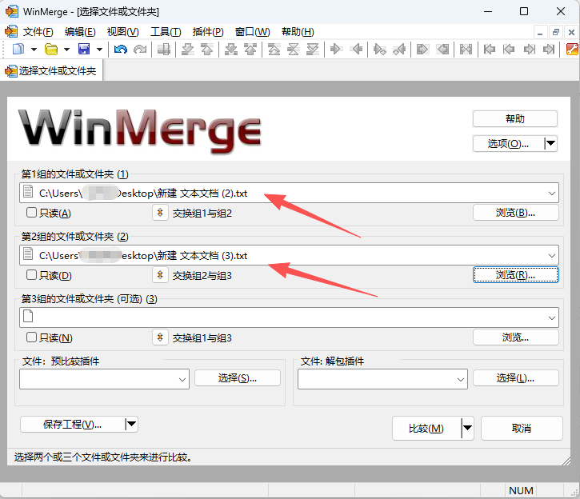Click swap icon for groups 1 and 3
580x499 pixels.
(x=159, y=337)
